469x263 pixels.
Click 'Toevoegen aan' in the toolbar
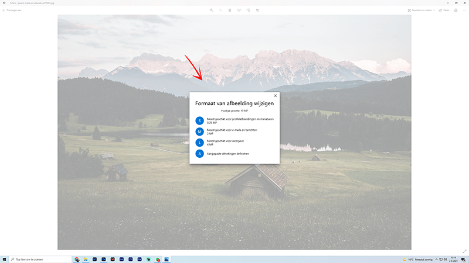tap(12, 10)
